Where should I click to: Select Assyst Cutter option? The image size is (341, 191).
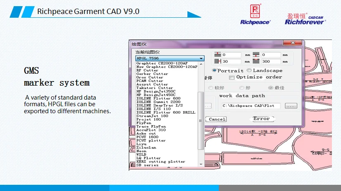point(152,84)
